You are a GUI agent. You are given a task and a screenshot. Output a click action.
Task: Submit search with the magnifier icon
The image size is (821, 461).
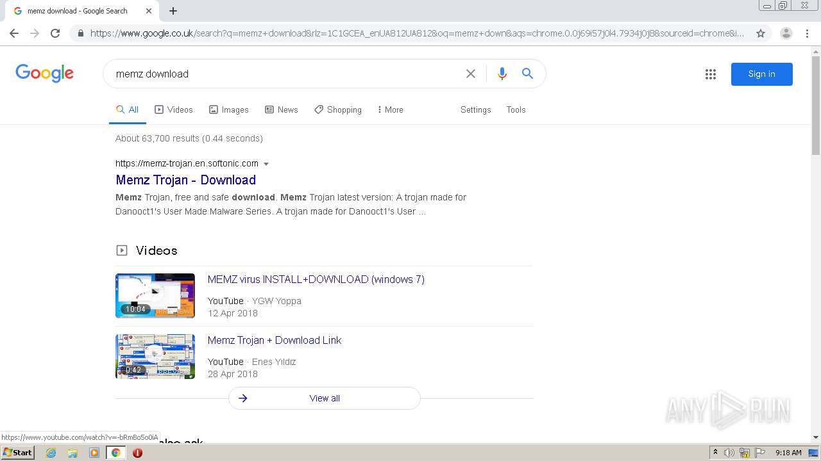[527, 74]
